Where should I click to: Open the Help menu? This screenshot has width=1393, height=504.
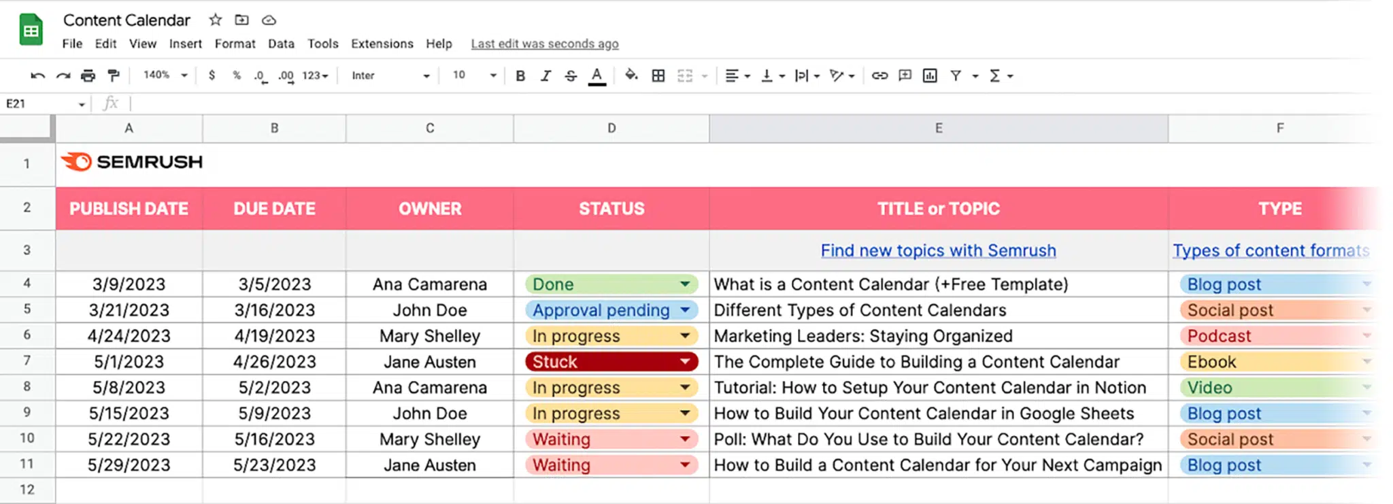[x=439, y=44]
